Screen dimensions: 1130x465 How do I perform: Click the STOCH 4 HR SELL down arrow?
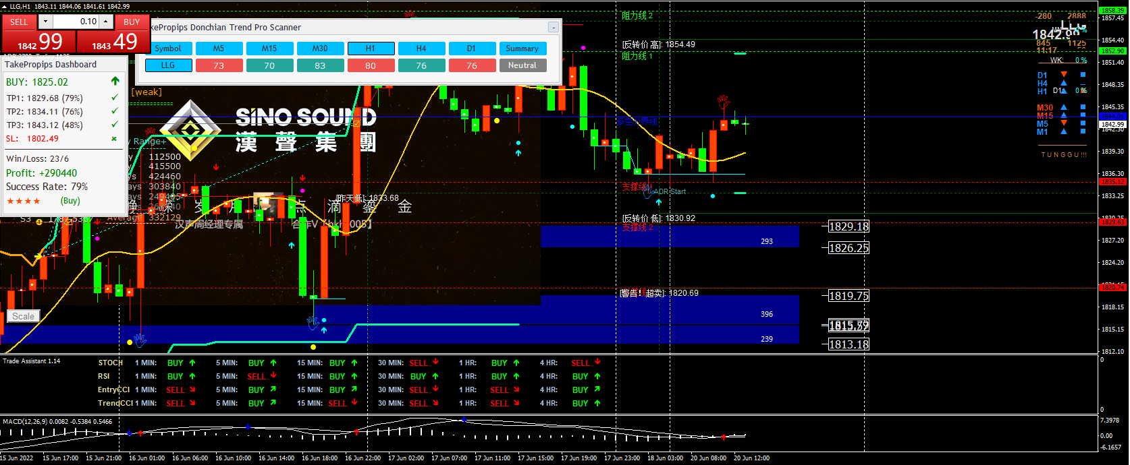[x=597, y=363]
